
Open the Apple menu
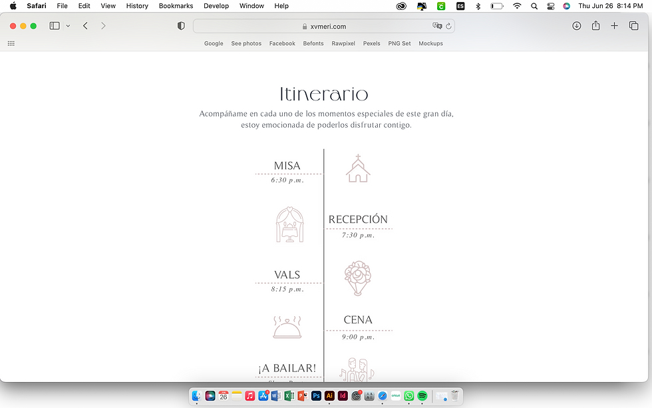[13, 6]
